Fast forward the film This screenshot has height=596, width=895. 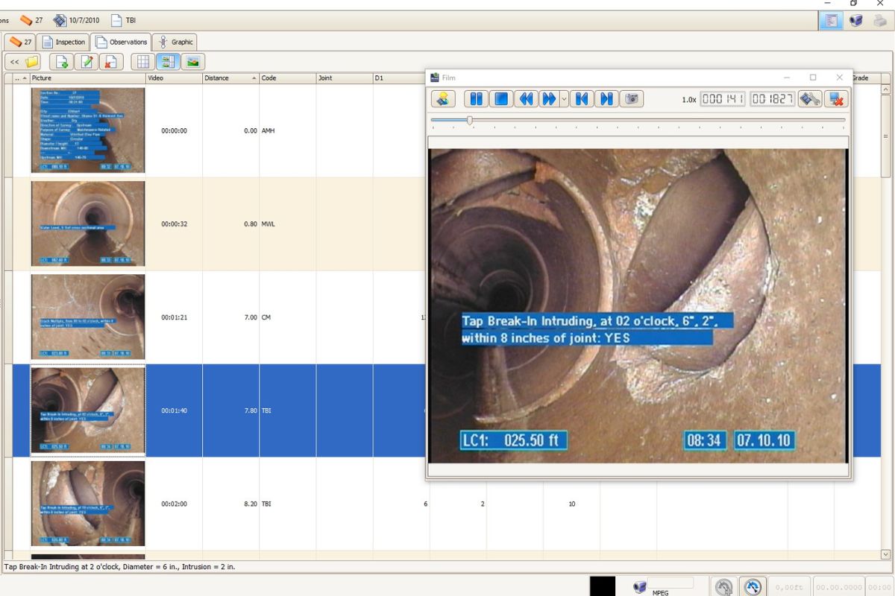pyautogui.click(x=549, y=98)
